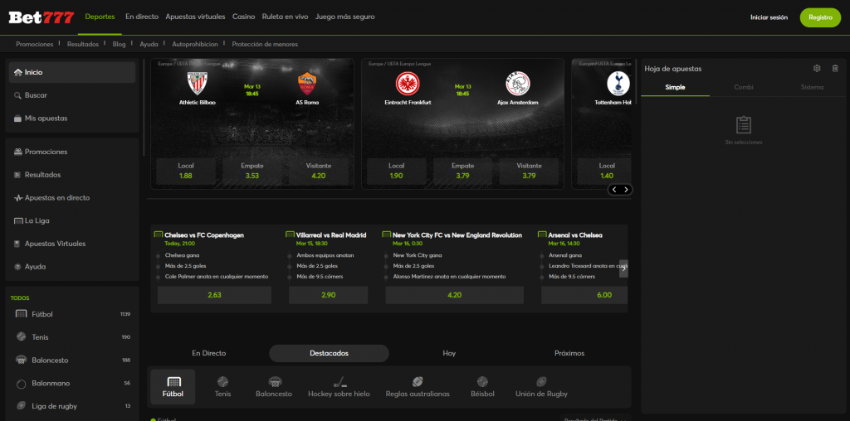The image size is (850, 421).
Task: Open the Deportes top menu
Action: click(x=100, y=17)
